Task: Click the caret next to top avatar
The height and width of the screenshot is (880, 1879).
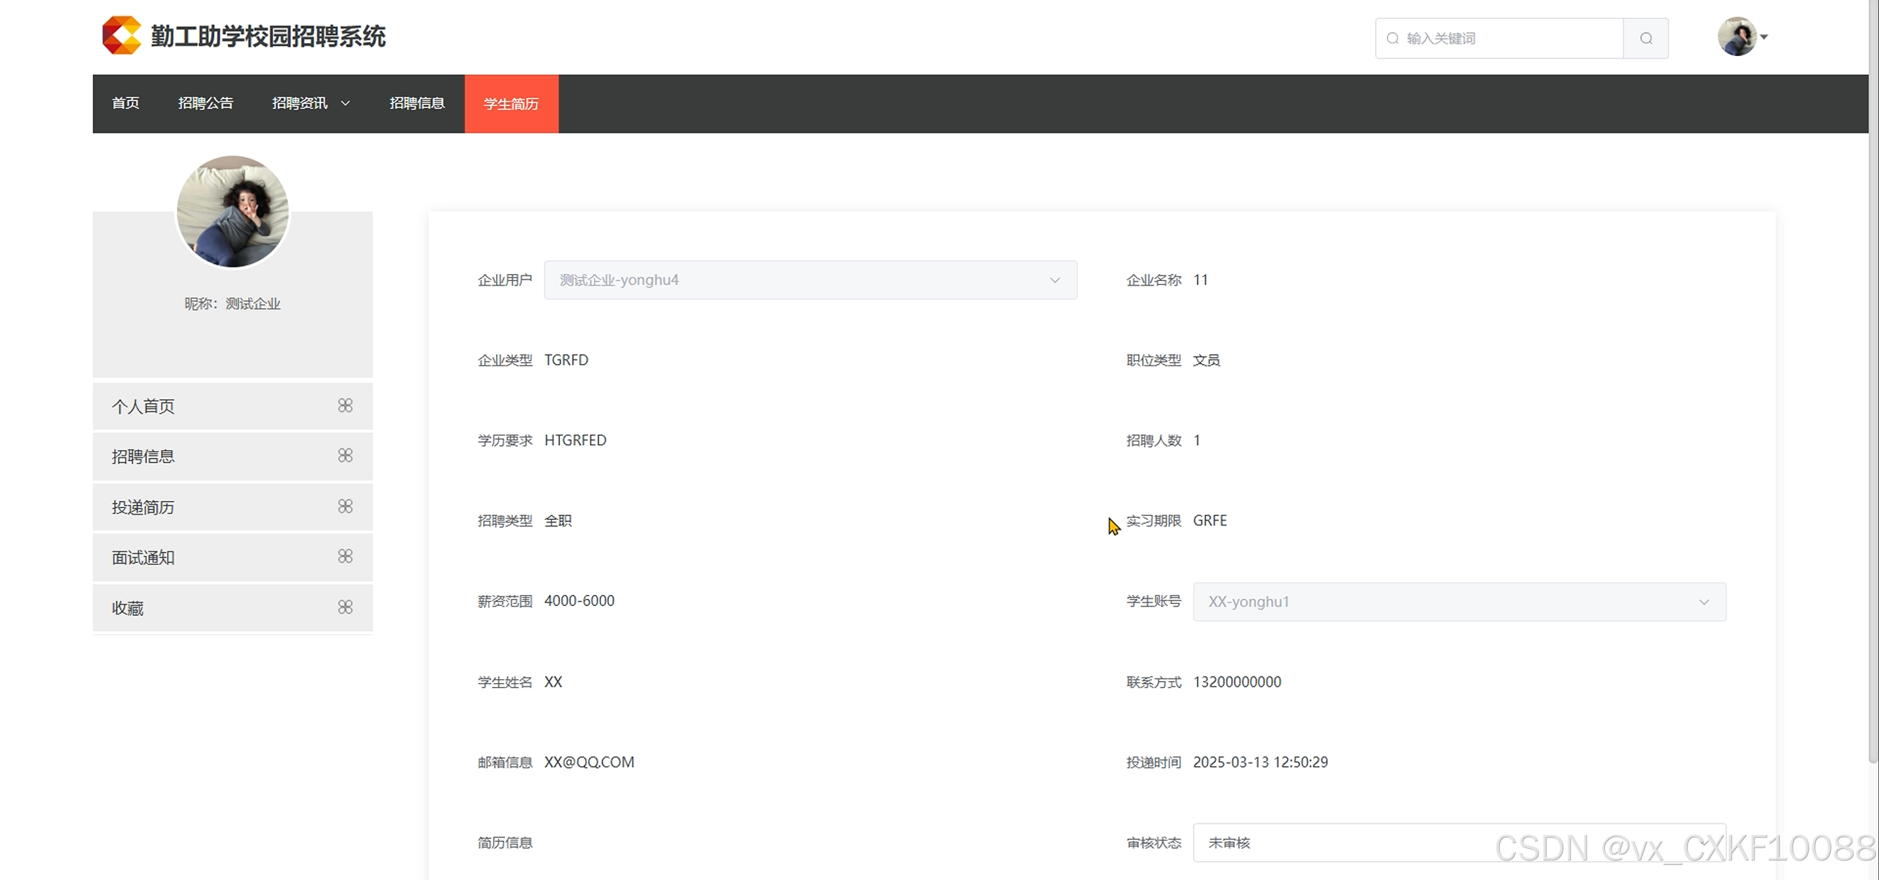Action: [x=1763, y=37]
